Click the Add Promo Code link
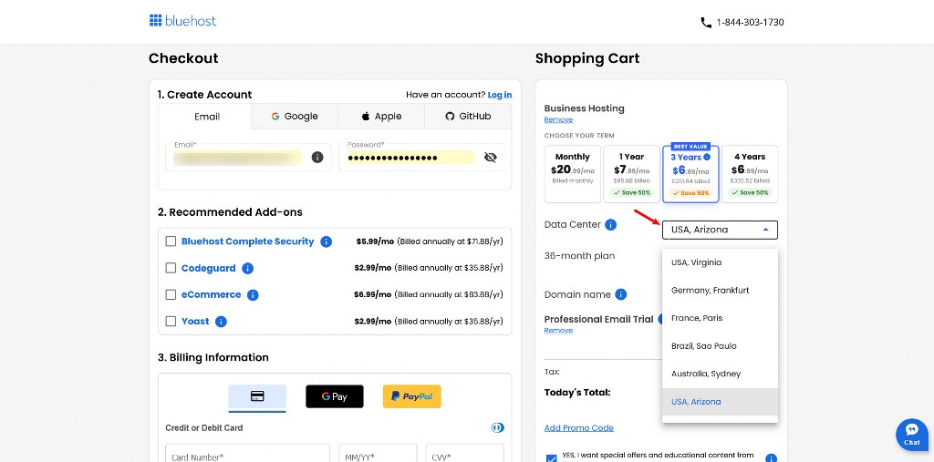 [x=578, y=428]
